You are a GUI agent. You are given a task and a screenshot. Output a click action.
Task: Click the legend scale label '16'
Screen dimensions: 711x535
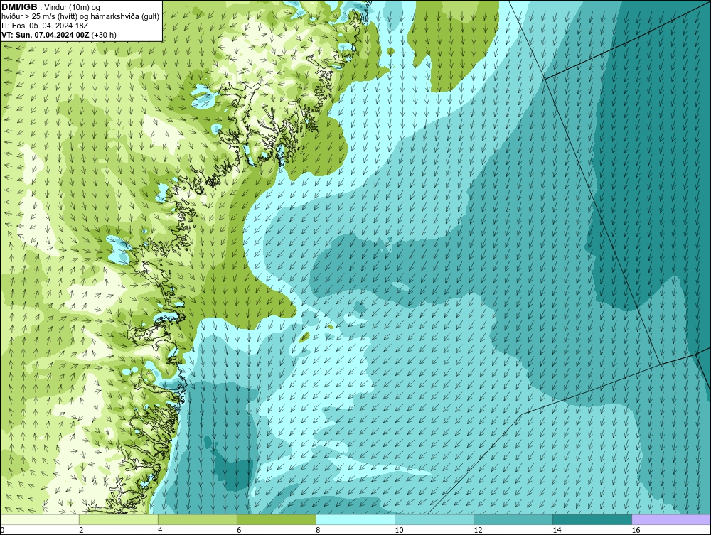[x=636, y=530]
